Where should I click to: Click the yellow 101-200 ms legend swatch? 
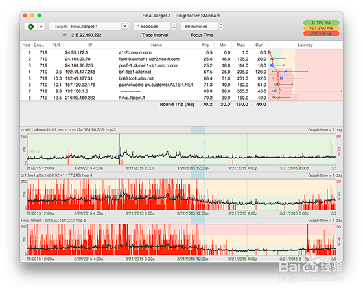coord(321,28)
